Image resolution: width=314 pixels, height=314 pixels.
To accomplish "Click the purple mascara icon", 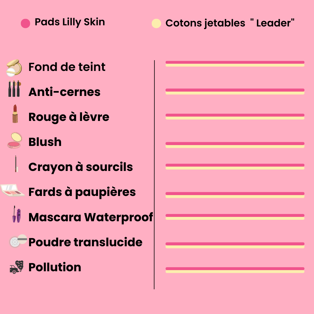I will click(x=17, y=214).
